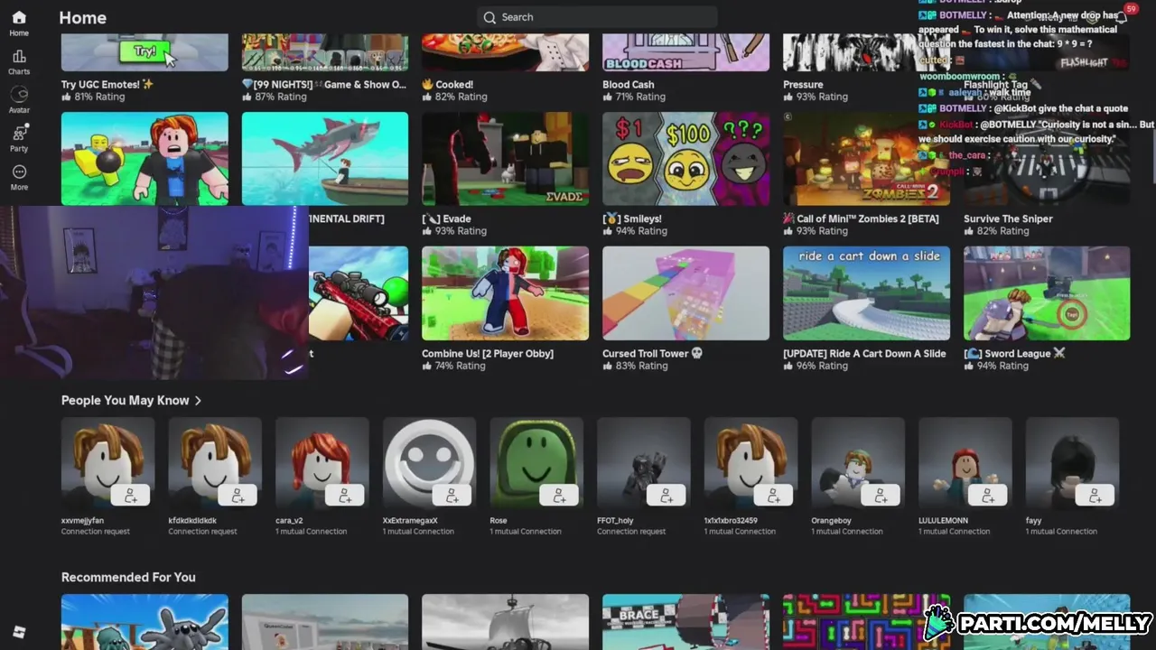The width and height of the screenshot is (1156, 650).
Task: Add connection icon for LULULEMONN
Action: tap(988, 496)
